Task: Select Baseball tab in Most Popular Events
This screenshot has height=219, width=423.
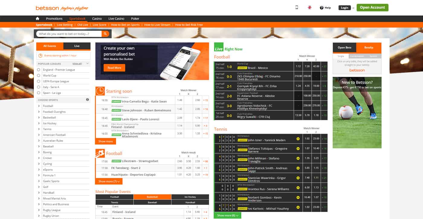Action: tap(152, 202)
